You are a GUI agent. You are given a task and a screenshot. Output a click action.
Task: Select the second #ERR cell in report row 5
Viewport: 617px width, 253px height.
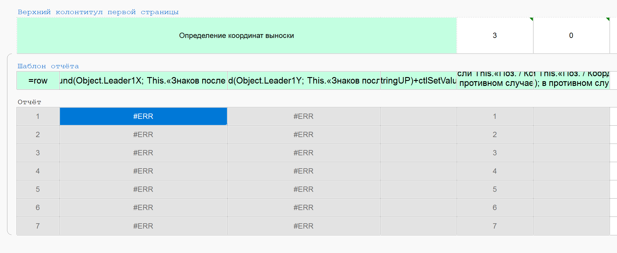pyautogui.click(x=303, y=189)
